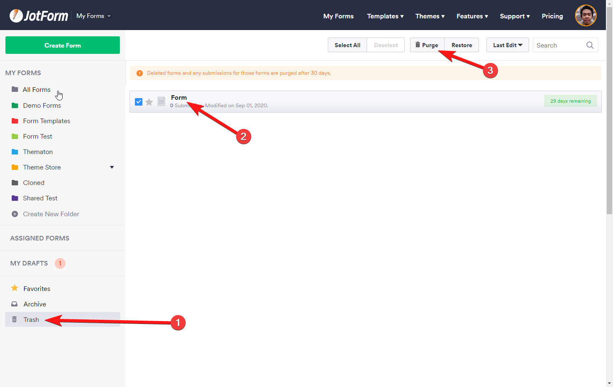613x387 pixels.
Task: Click the plus icon for Create New Folder
Action: coord(15,214)
